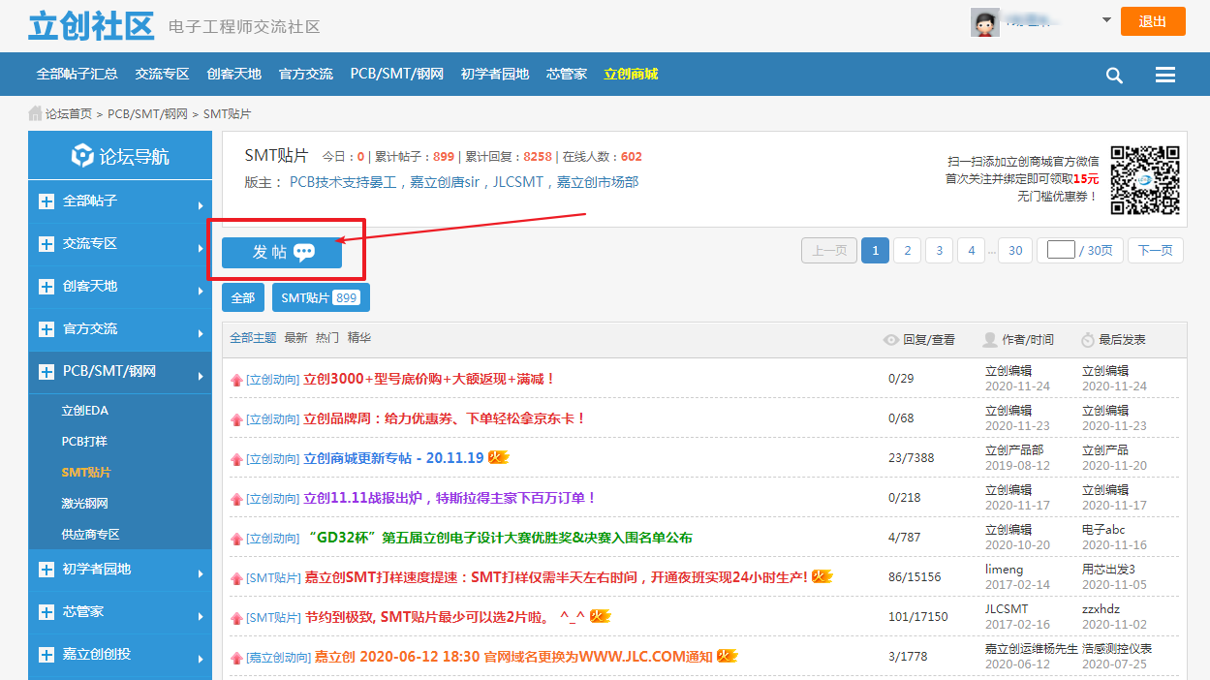The height and width of the screenshot is (680, 1210).
Task: Select the 立创商城 navigation item
Action: [630, 74]
